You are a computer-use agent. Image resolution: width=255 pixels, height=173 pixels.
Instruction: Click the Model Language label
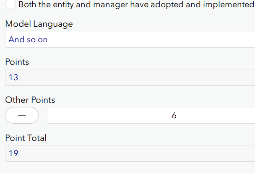39,24
